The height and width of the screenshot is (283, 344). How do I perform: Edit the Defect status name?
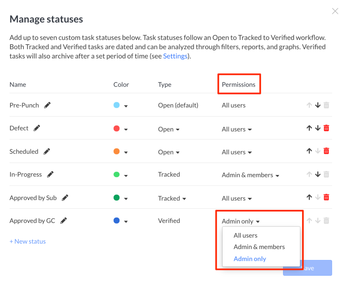[x=37, y=128]
